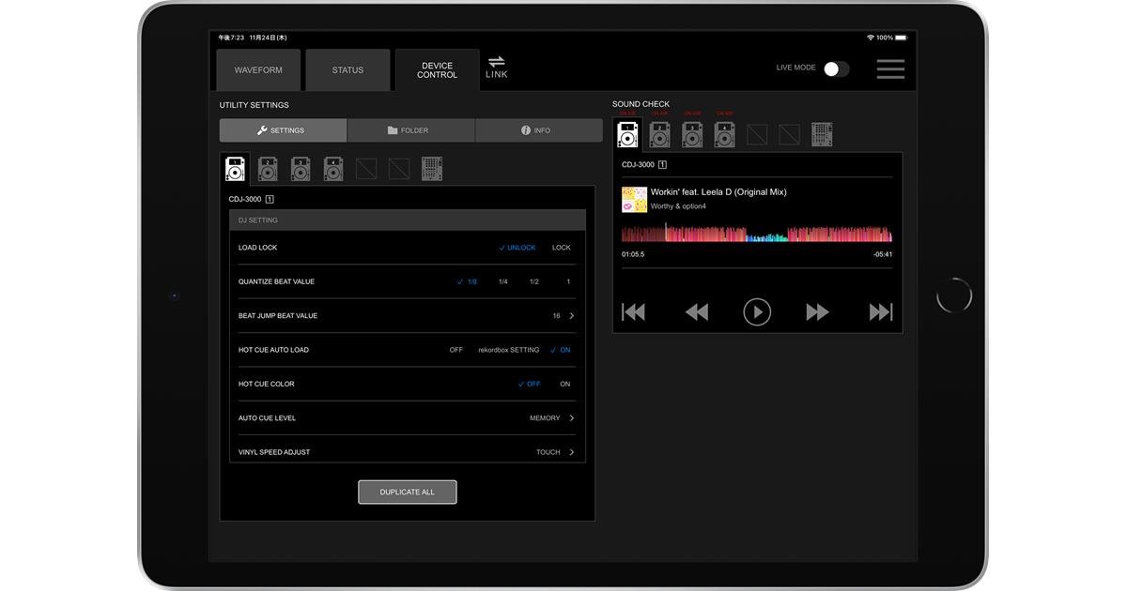This screenshot has height=591, width=1127.
Task: Select 1/4 quantize beat value
Action: point(502,281)
